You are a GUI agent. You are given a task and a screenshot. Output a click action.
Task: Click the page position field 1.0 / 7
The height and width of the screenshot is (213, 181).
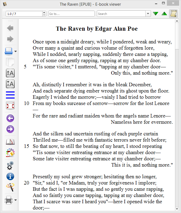tap(24, 14)
